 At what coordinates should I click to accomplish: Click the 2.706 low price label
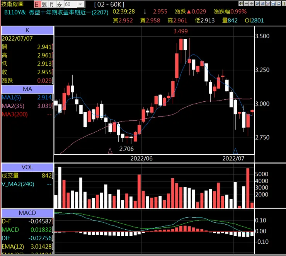tap(126, 149)
